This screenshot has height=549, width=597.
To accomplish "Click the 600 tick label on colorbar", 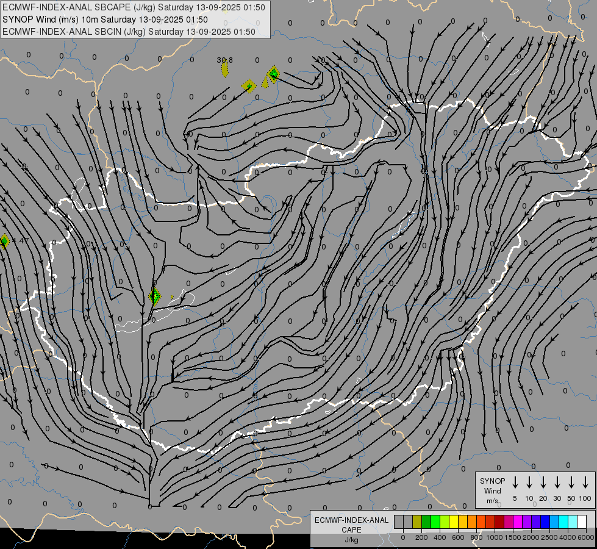I will pyautogui.click(x=458, y=537).
